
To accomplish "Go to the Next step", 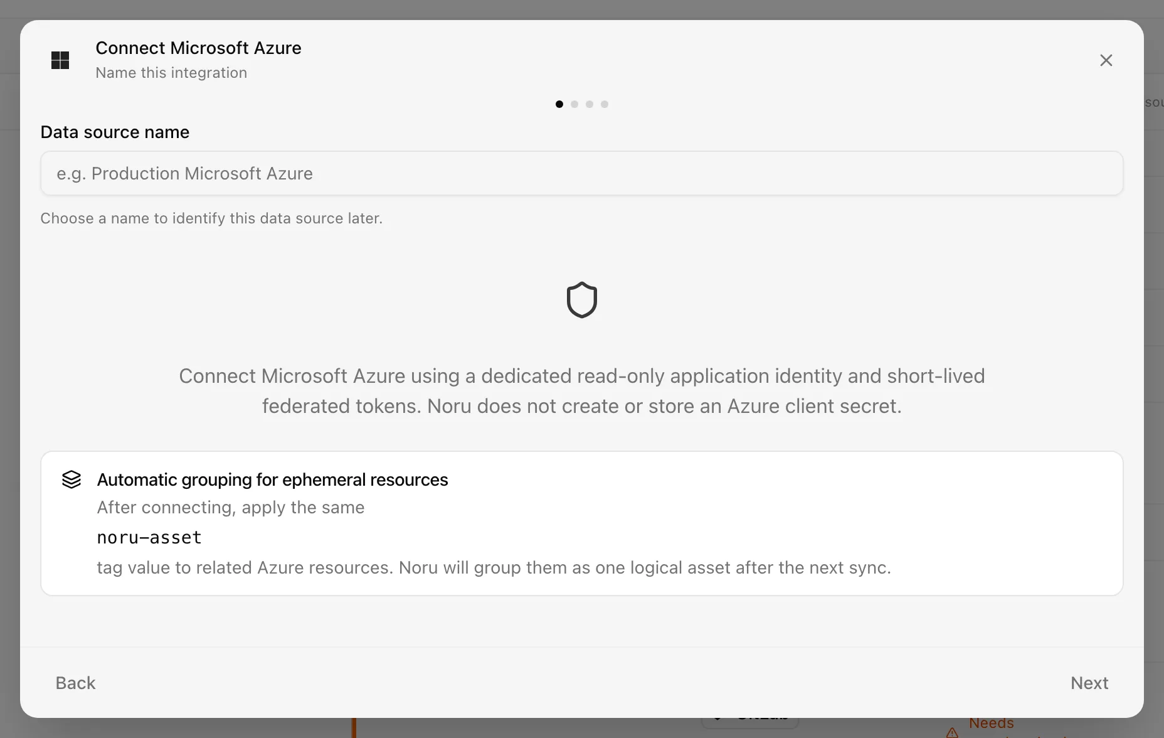I will click(x=1089, y=683).
